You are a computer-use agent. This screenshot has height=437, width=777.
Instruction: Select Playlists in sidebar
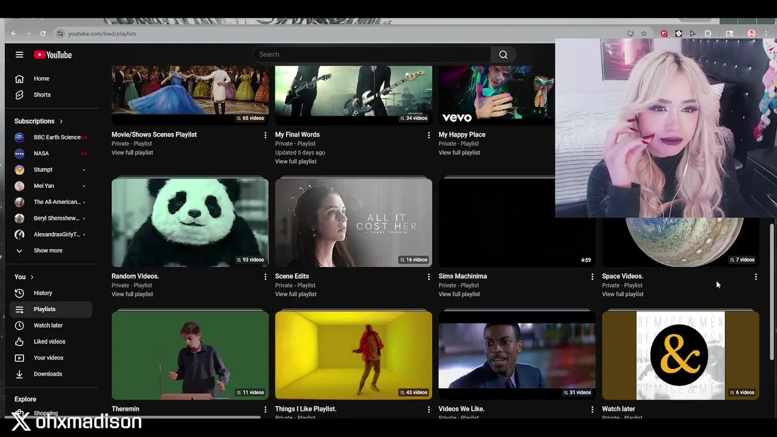pyautogui.click(x=51, y=309)
